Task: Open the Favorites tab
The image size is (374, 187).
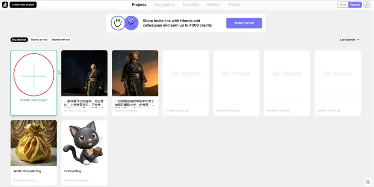Action: 191,5
